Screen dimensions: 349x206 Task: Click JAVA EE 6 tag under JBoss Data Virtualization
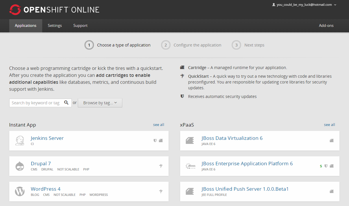coord(208,144)
